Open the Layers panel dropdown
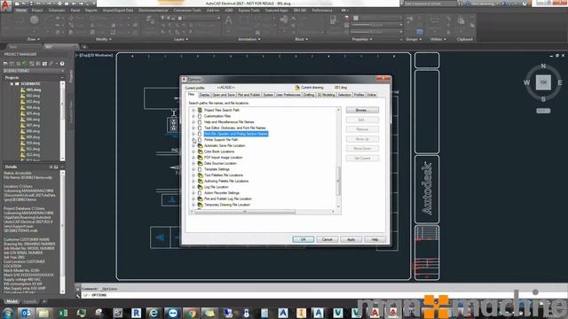 click(181, 39)
